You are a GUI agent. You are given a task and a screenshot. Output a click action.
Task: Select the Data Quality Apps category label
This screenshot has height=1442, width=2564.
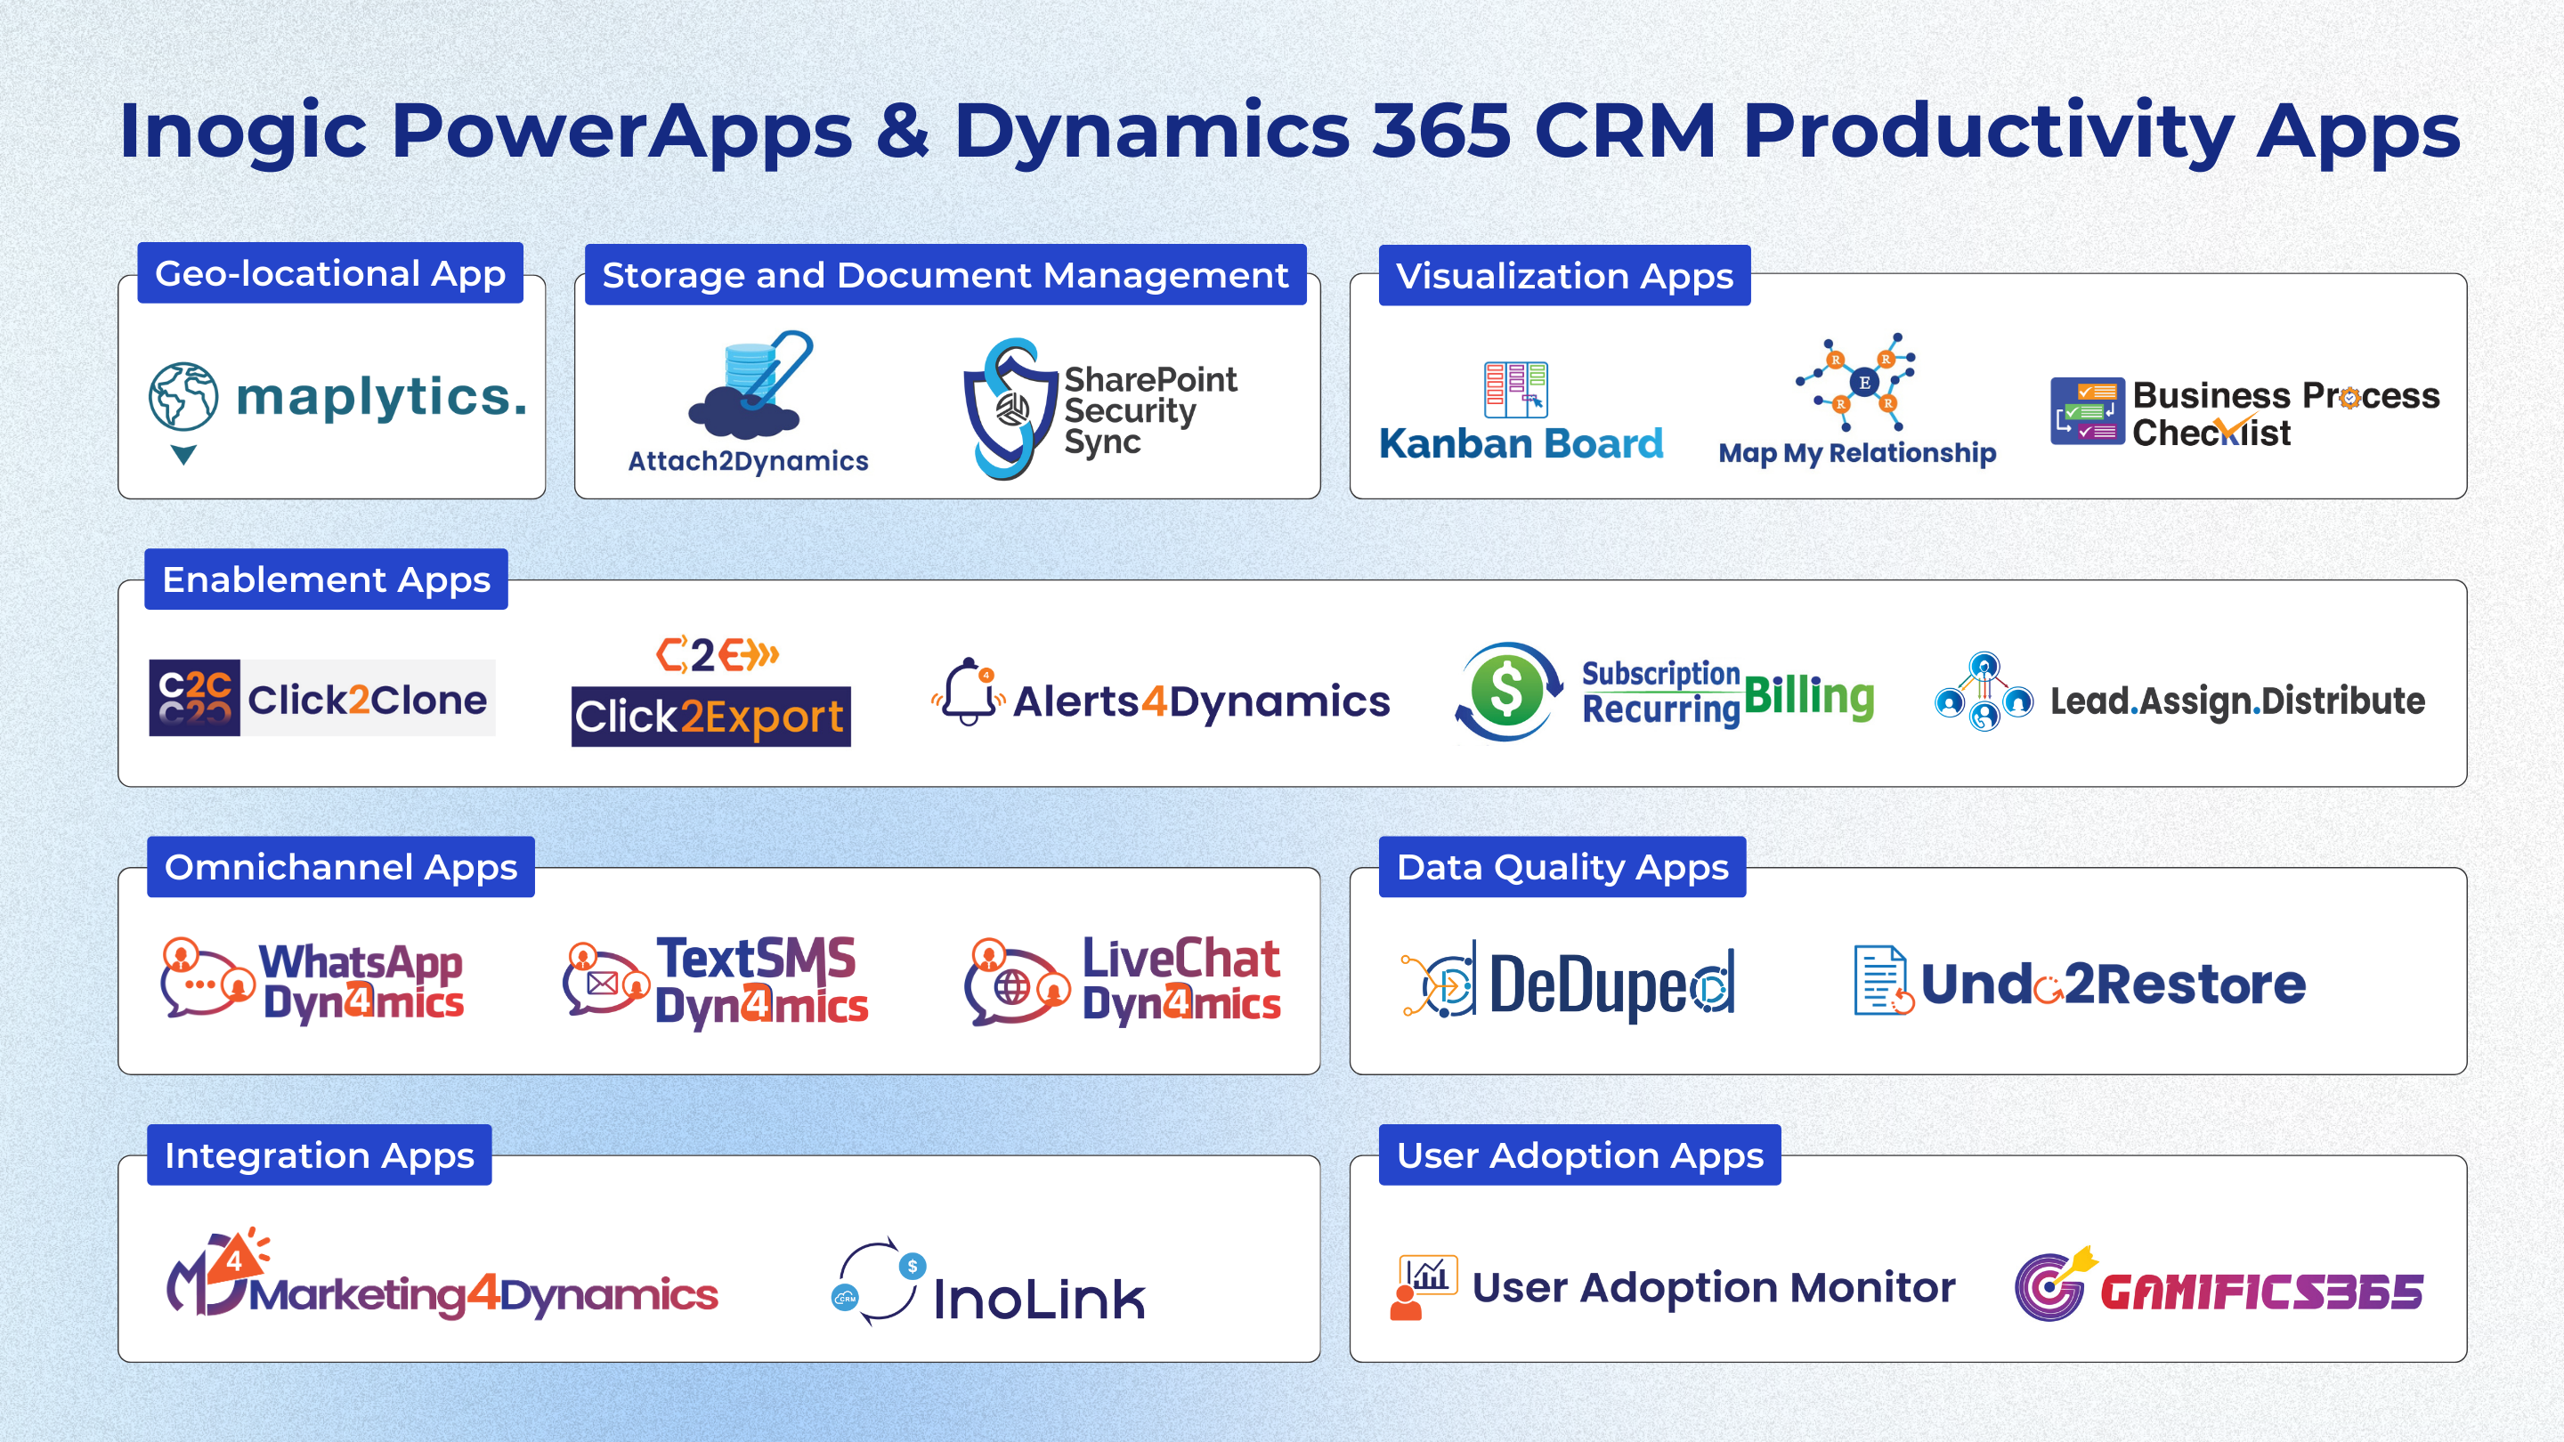1562,867
